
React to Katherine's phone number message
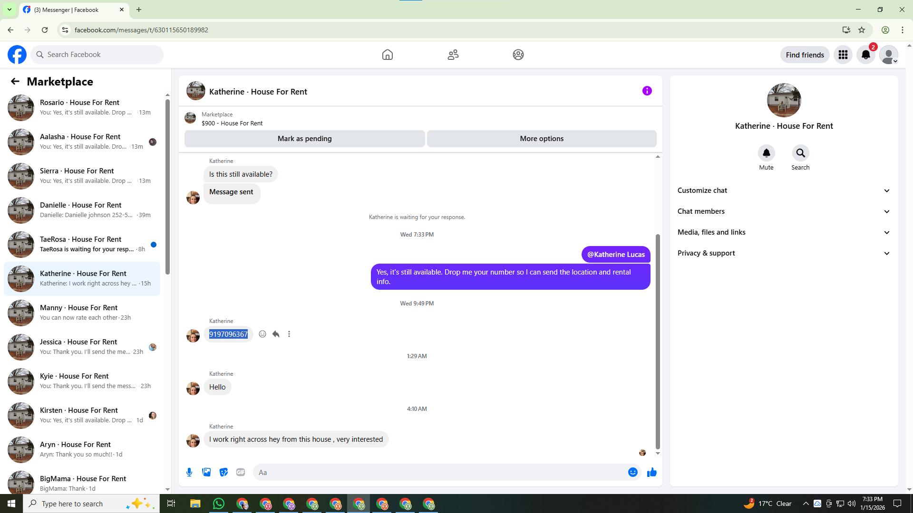pos(262,334)
